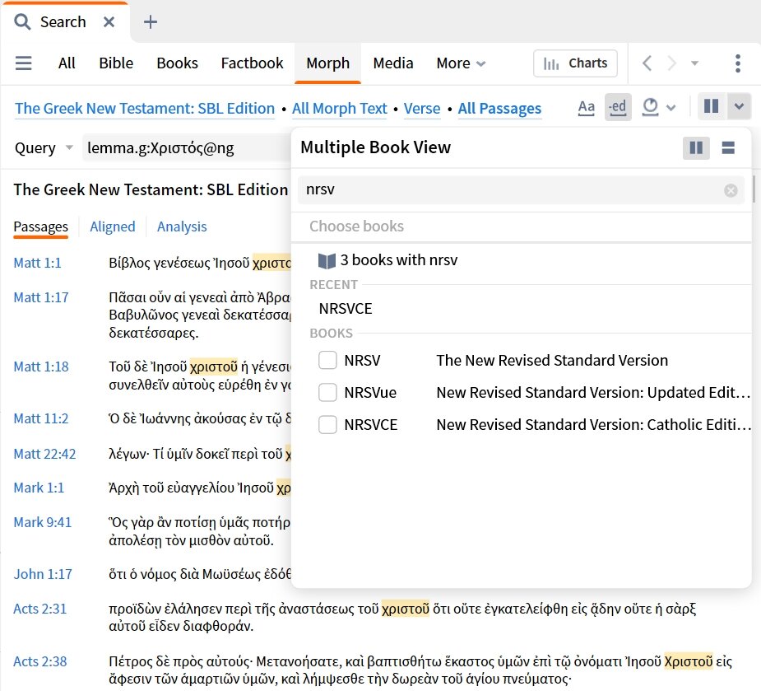Open the Query type dropdown
The height and width of the screenshot is (691, 761).
coord(44,147)
